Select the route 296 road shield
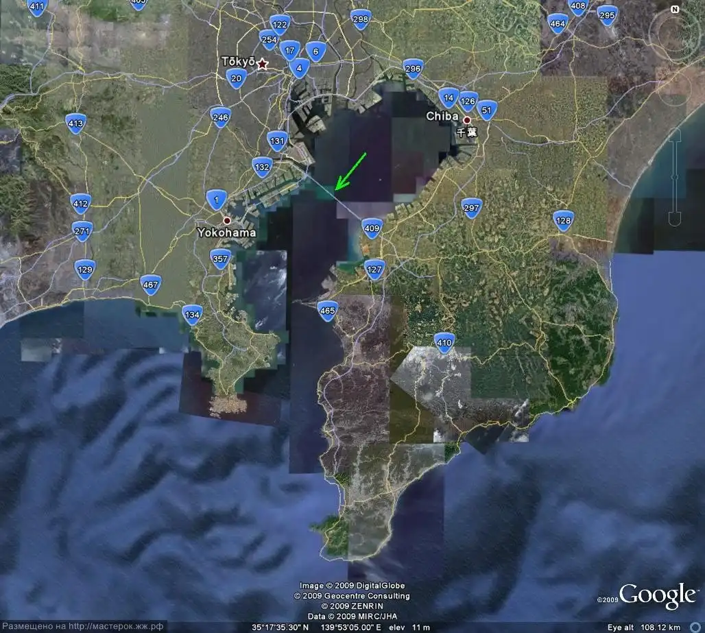Image resolution: width=705 pixels, height=633 pixels. 413,69
